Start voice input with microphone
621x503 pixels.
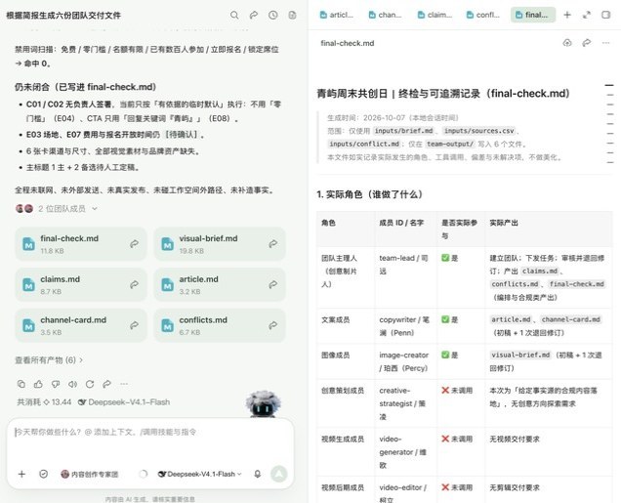coord(258,474)
